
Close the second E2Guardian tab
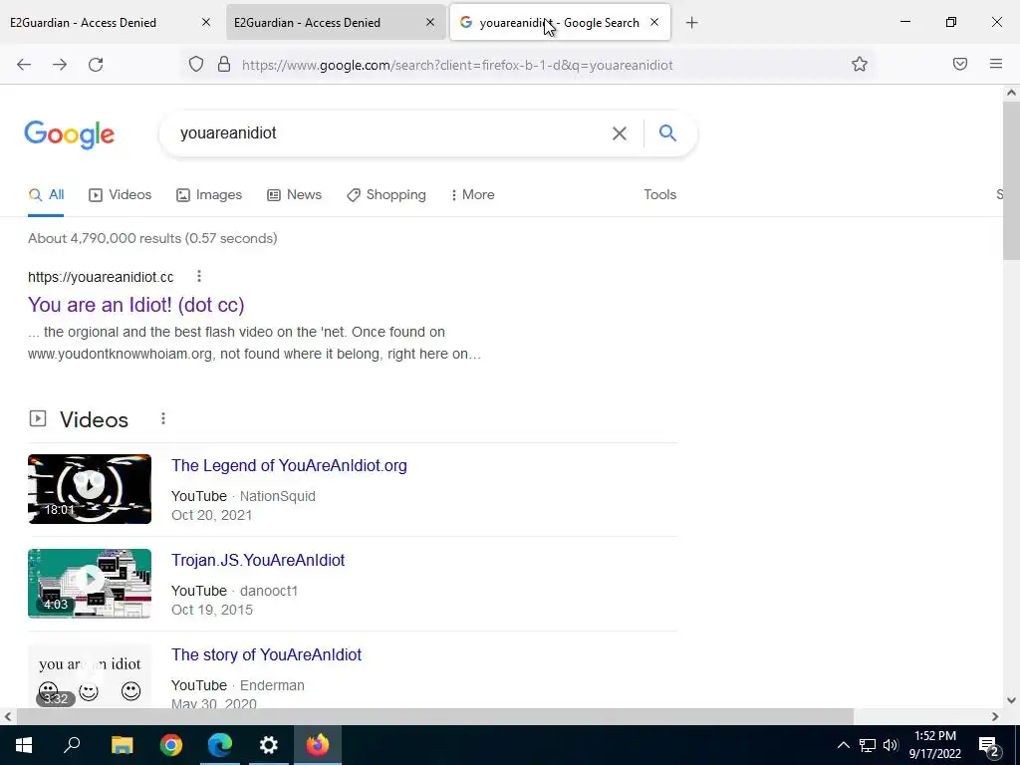430,22
